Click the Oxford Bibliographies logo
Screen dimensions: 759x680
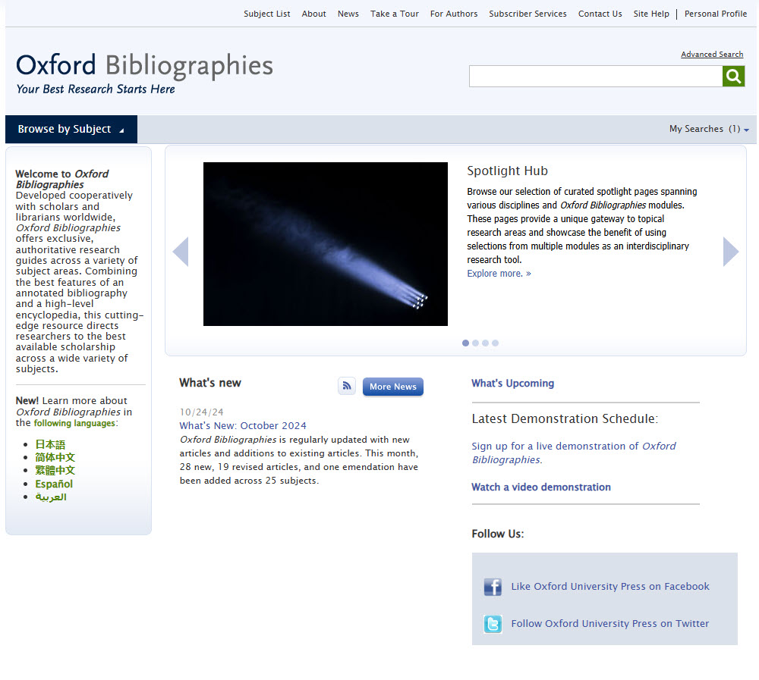click(143, 67)
